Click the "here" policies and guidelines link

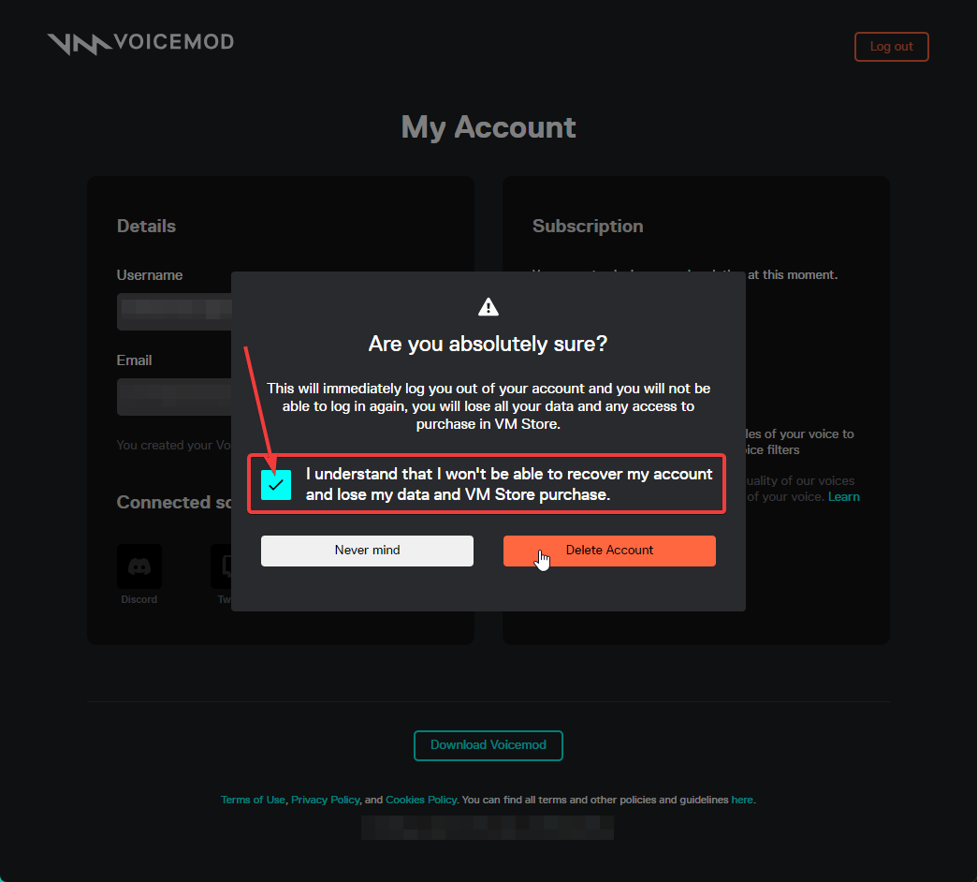(x=741, y=800)
